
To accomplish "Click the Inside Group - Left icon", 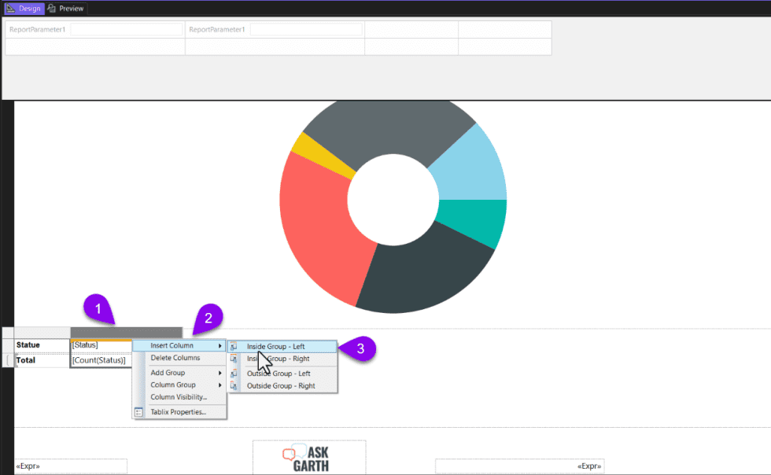I will 234,347.
